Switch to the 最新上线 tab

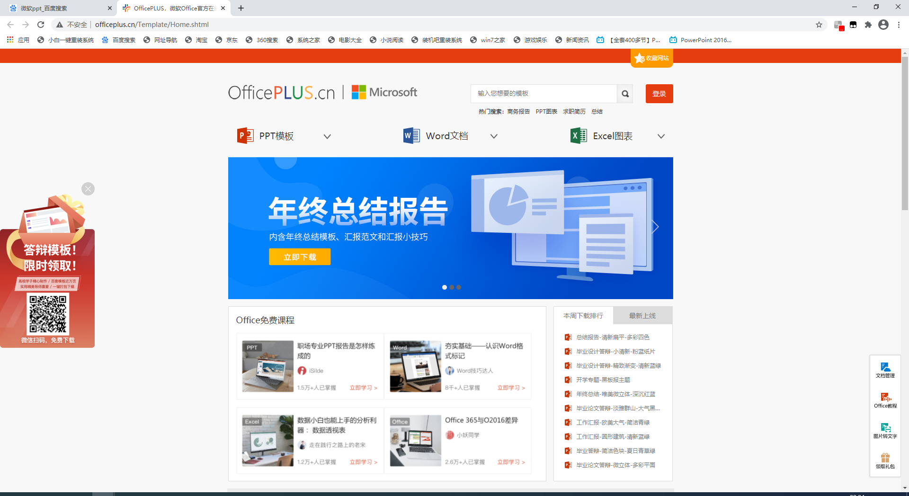(642, 315)
